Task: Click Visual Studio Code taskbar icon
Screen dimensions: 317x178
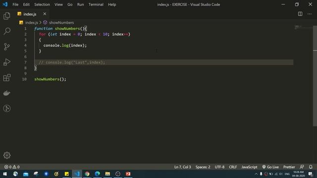Action: pos(77,174)
